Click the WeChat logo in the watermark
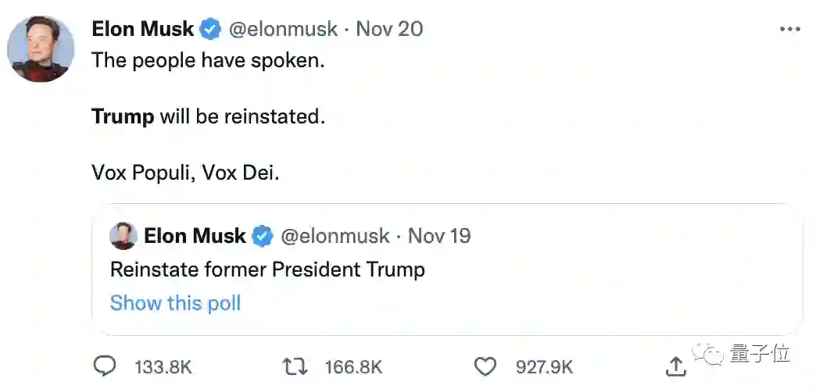Viewport: 816px width, 389px height. click(x=712, y=355)
